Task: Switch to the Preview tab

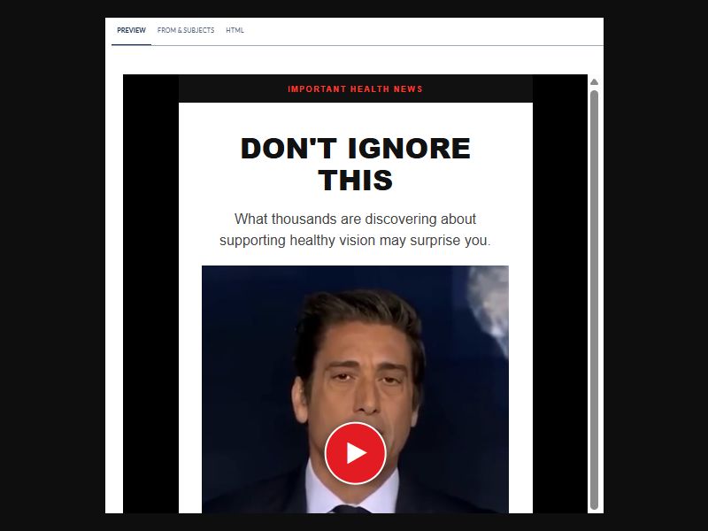Action: point(131,30)
